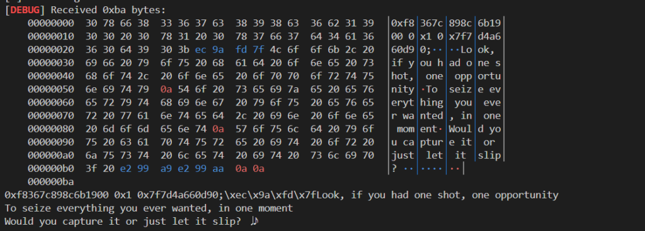Click 'Received 0xba bytes:' text
Viewport: 645px width, 231px height.
pyautogui.click(x=108, y=10)
